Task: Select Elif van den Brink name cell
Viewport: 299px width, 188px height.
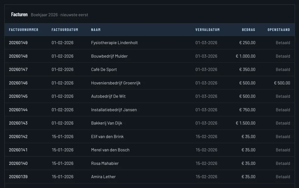Action: [x=107, y=136]
